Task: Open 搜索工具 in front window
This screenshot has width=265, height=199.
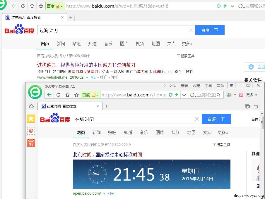Action: (221, 145)
